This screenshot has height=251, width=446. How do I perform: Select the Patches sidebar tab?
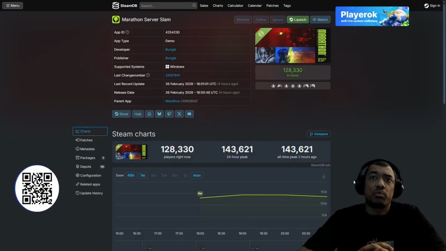coord(90,140)
